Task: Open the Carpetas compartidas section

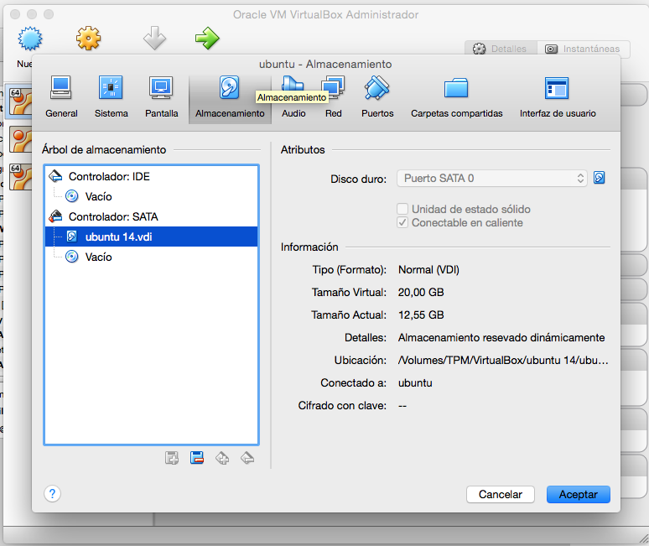Action: click(x=456, y=97)
